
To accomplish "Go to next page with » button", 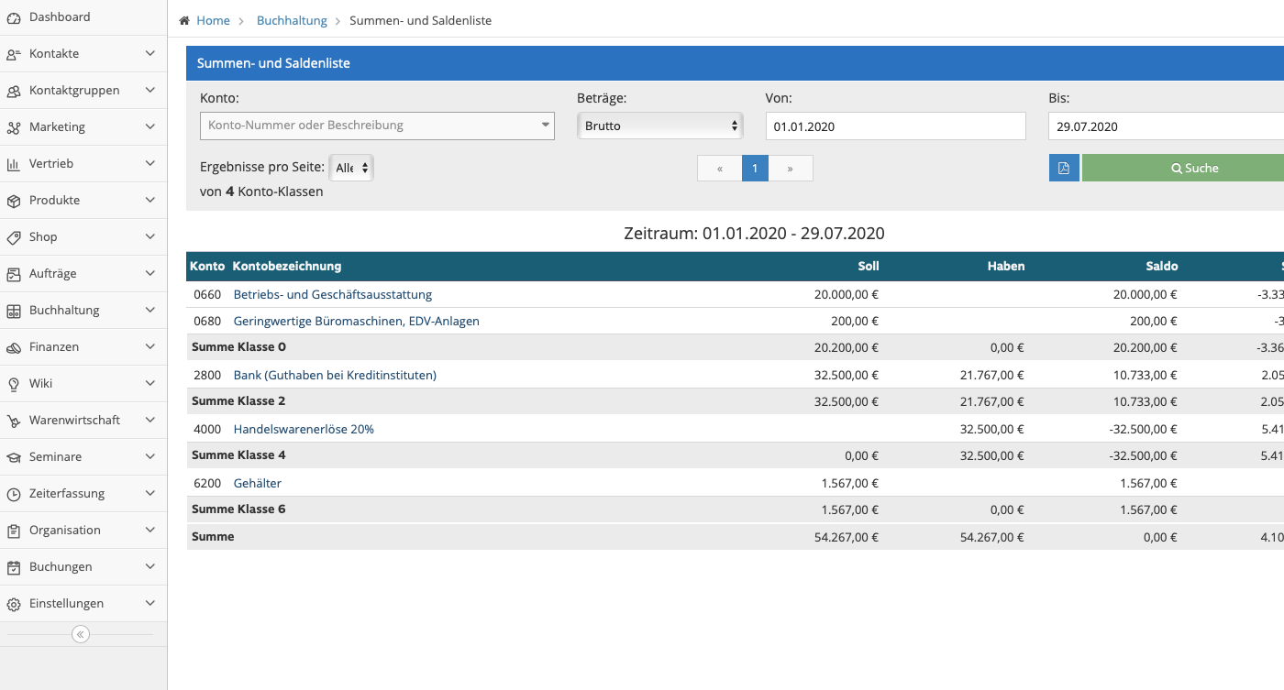I will pyautogui.click(x=791, y=169).
